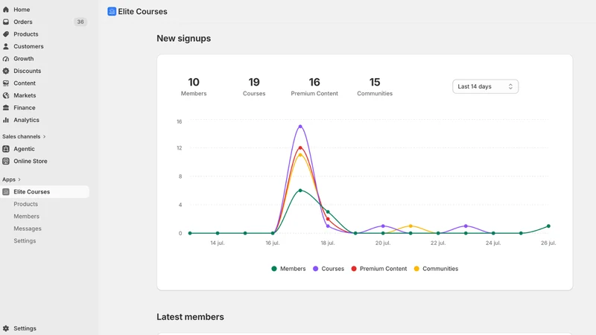Click the purple Courses legend dot
The height and width of the screenshot is (335, 596).
point(315,269)
